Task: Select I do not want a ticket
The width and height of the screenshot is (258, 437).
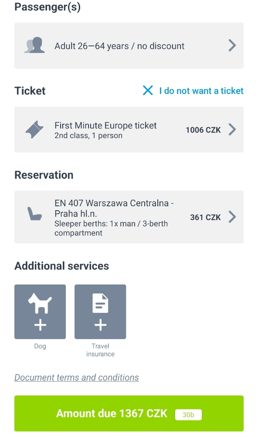Action: click(201, 90)
